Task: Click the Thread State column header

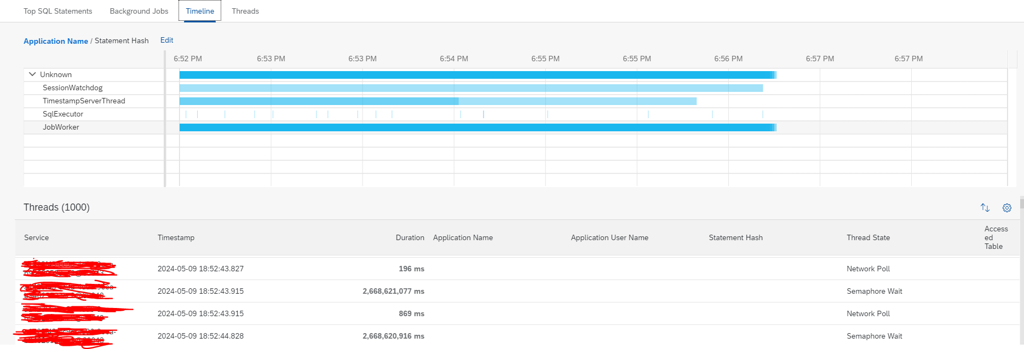Action: coord(868,237)
